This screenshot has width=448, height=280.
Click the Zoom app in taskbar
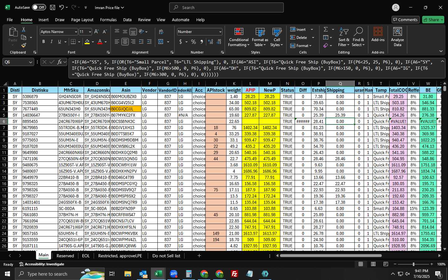(174, 274)
